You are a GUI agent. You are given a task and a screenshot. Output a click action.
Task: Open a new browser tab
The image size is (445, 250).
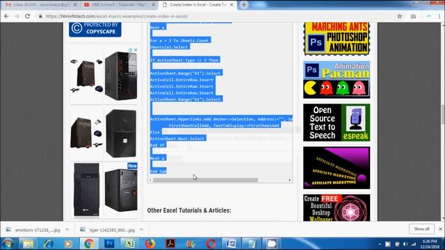coord(244,5)
